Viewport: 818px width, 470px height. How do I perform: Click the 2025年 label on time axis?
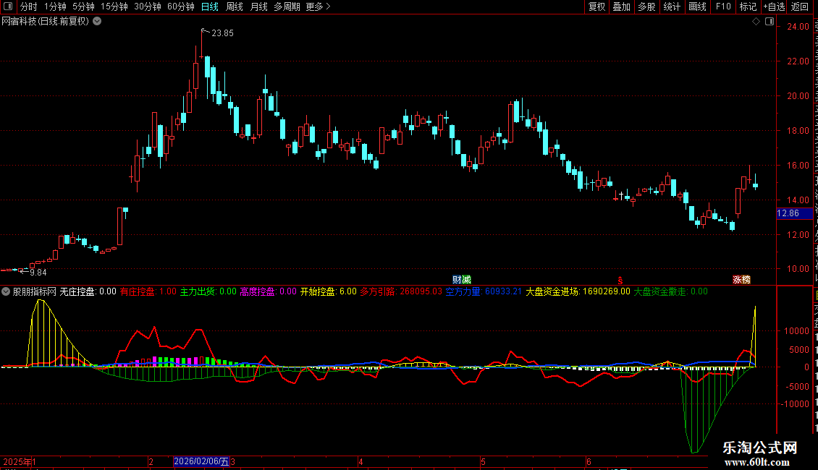tap(17, 461)
